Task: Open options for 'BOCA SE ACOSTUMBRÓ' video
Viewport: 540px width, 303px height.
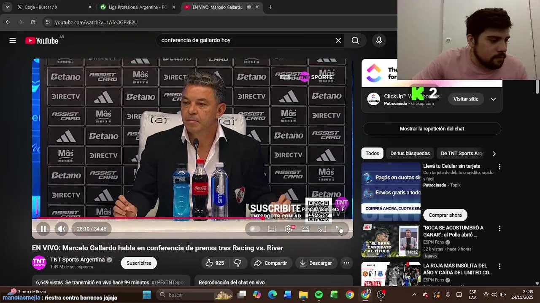Action: click(x=499, y=229)
